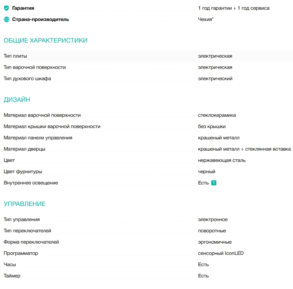Click the Тип управления label
Image resolution: width=293 pixels, height=289 pixels.
pyautogui.click(x=22, y=219)
